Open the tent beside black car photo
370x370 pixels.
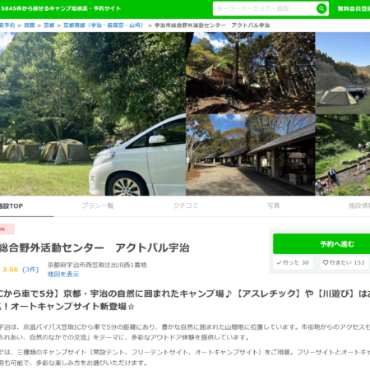343,73
